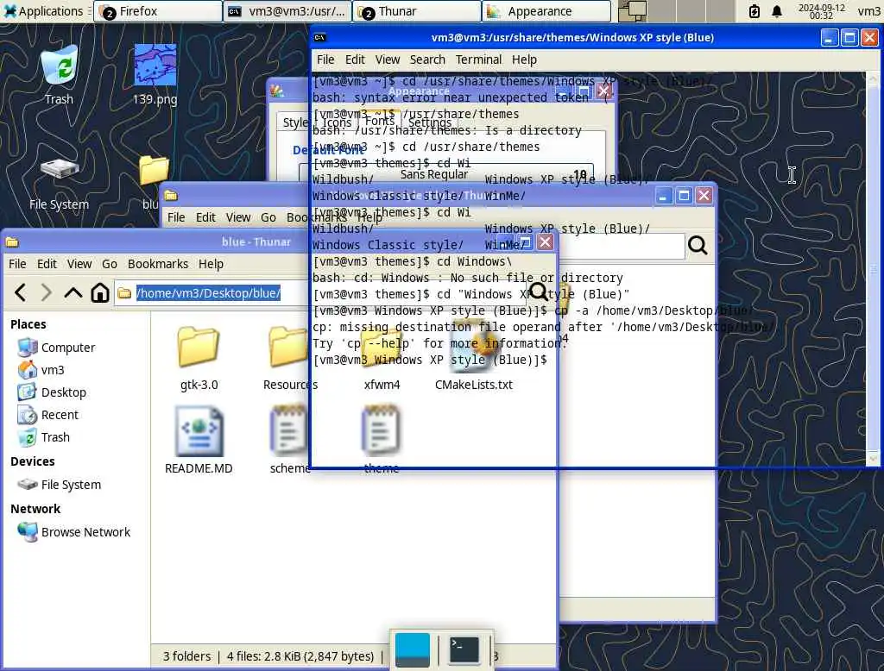Open Go menu in rear Thunar window

click(268, 217)
